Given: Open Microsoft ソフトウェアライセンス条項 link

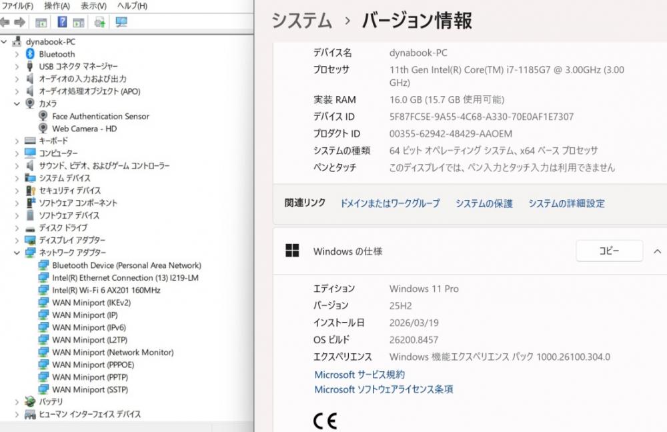Looking at the screenshot, I should pyautogui.click(x=384, y=389).
